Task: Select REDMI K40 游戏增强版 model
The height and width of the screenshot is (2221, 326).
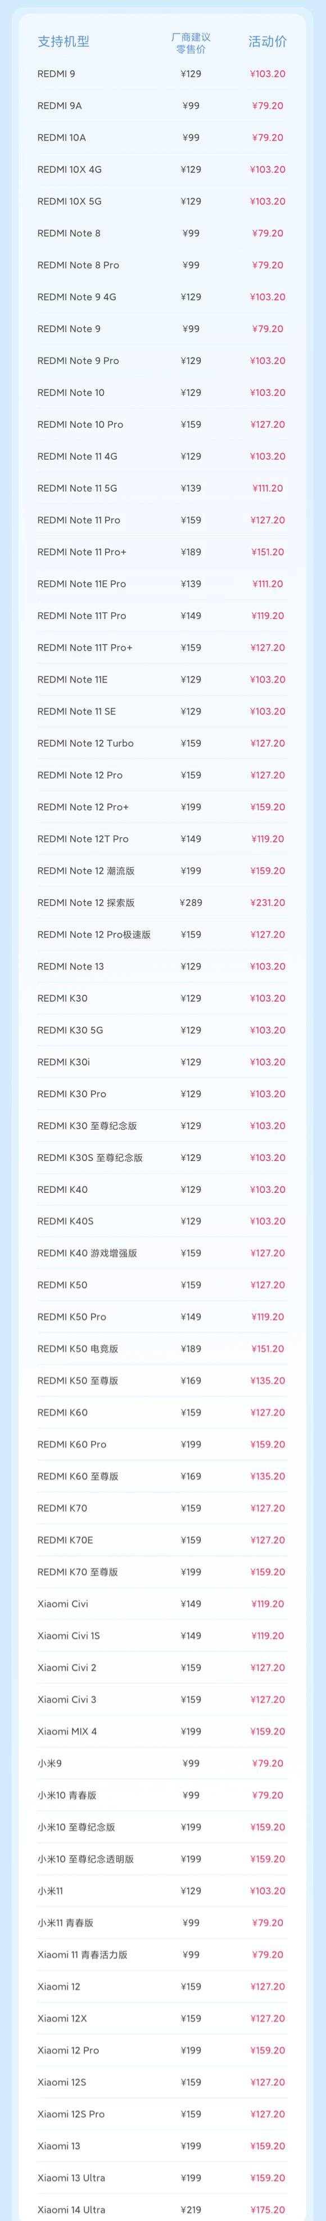Action: [x=87, y=1254]
